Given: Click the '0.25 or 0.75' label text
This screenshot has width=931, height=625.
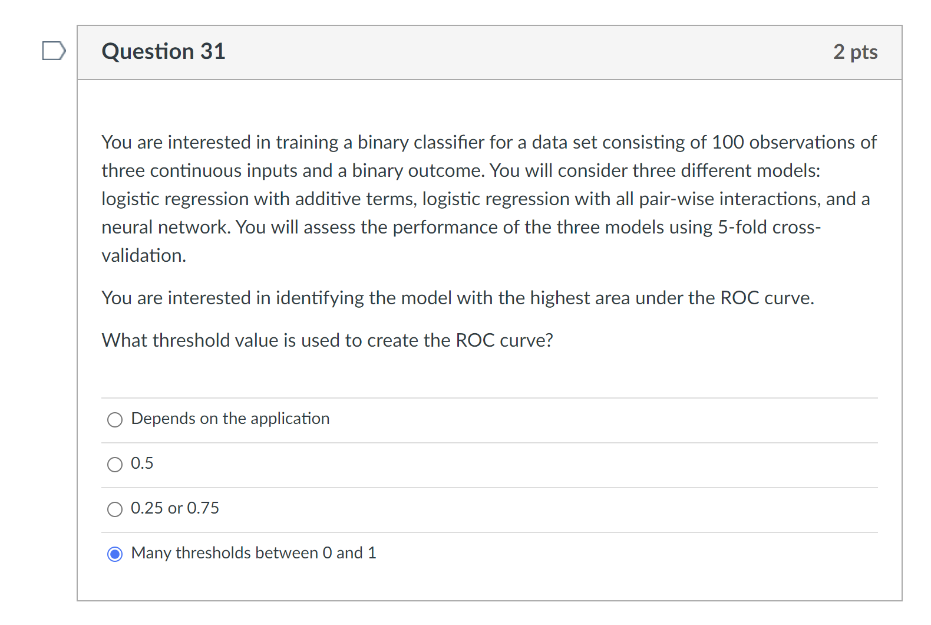Looking at the screenshot, I should tap(175, 508).
